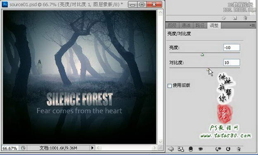Click the down arrow of vertical scrollbar

coord(161,141)
